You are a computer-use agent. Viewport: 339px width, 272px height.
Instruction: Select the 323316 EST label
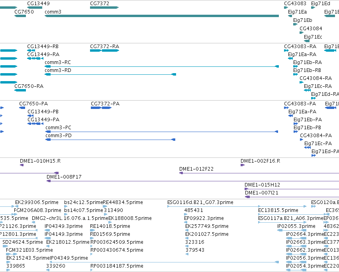coord(195,243)
